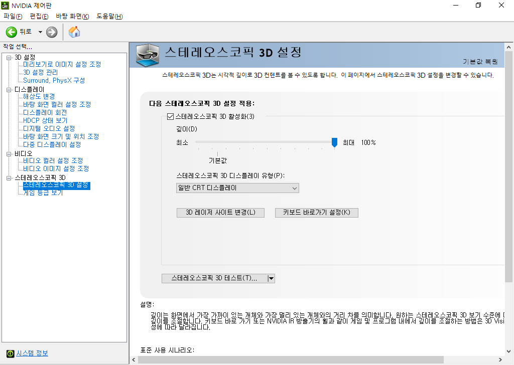Select 게임 등급 보기
Viewport: 514px width, 365px height.
click(43, 193)
